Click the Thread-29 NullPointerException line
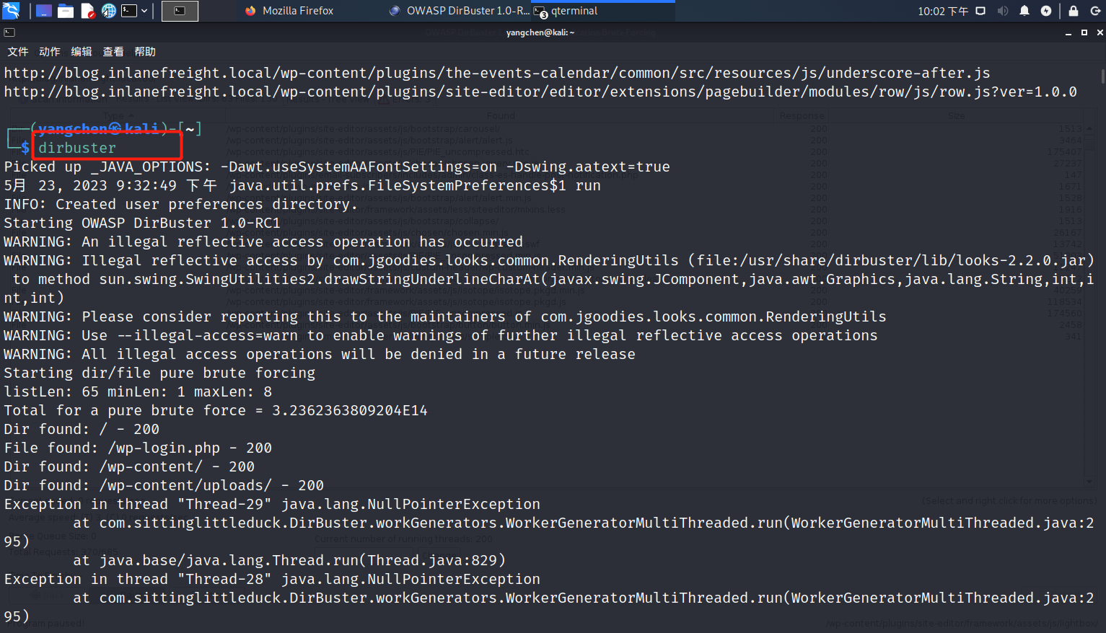 tap(272, 504)
